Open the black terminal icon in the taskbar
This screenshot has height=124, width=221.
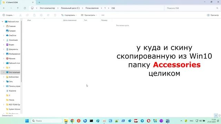point(91,121)
